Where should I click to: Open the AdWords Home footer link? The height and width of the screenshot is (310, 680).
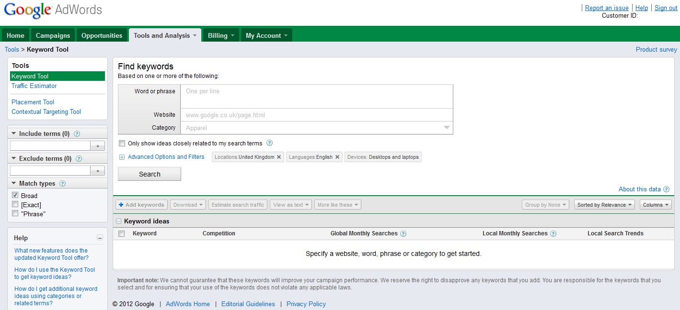[x=188, y=304]
